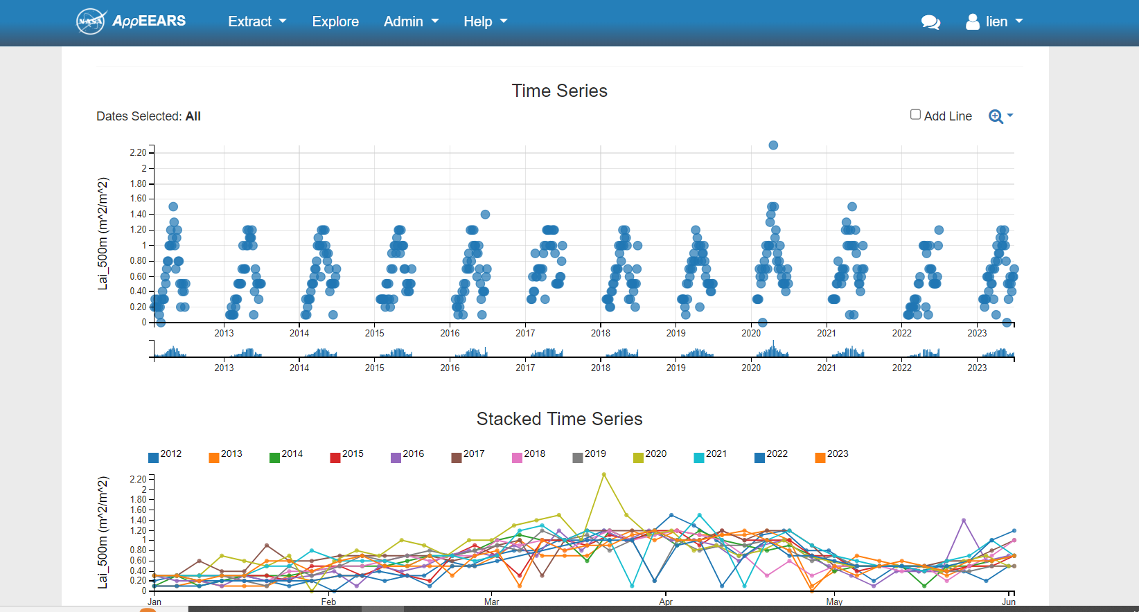Click the Dates Selected: All label
The image size is (1139, 612).
coord(148,116)
